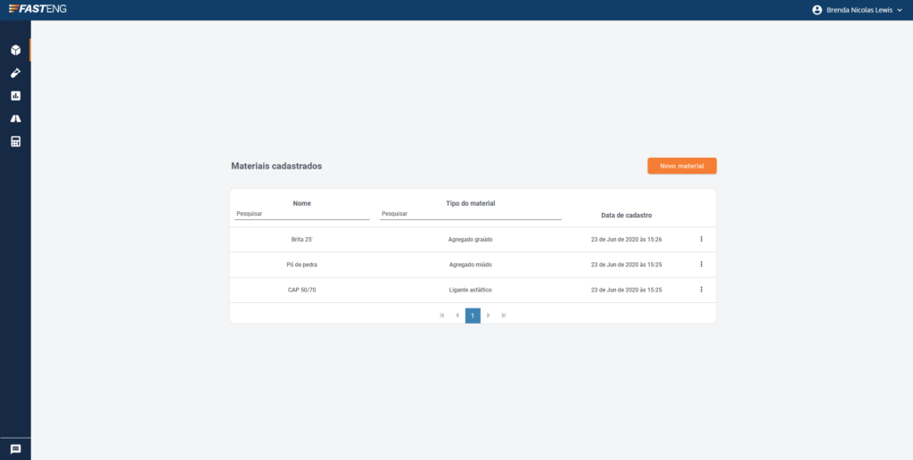Click the FASTENG logo
This screenshot has height=460, width=913.
[37, 9]
